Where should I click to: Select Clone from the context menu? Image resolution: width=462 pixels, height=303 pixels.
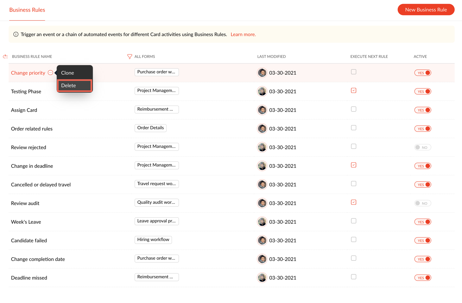[68, 73]
